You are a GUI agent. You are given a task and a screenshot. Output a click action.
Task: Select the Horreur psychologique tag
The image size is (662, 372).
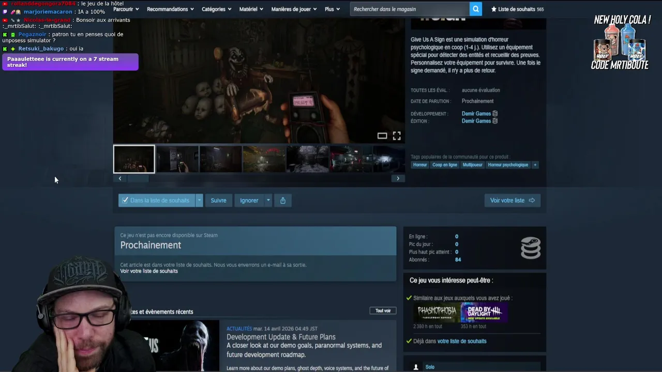tap(508, 165)
